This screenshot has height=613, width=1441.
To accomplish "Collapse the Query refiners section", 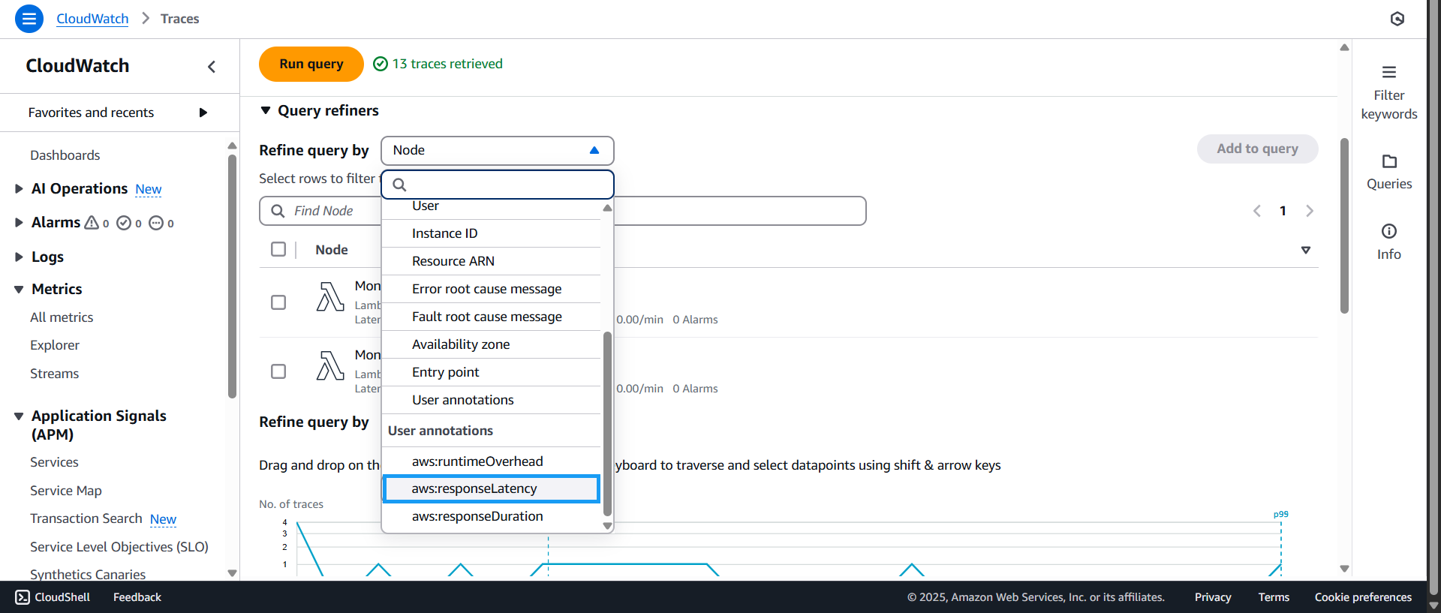I will 266,110.
